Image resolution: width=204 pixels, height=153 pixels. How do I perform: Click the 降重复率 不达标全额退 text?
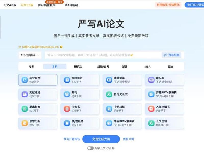[x=122, y=82]
